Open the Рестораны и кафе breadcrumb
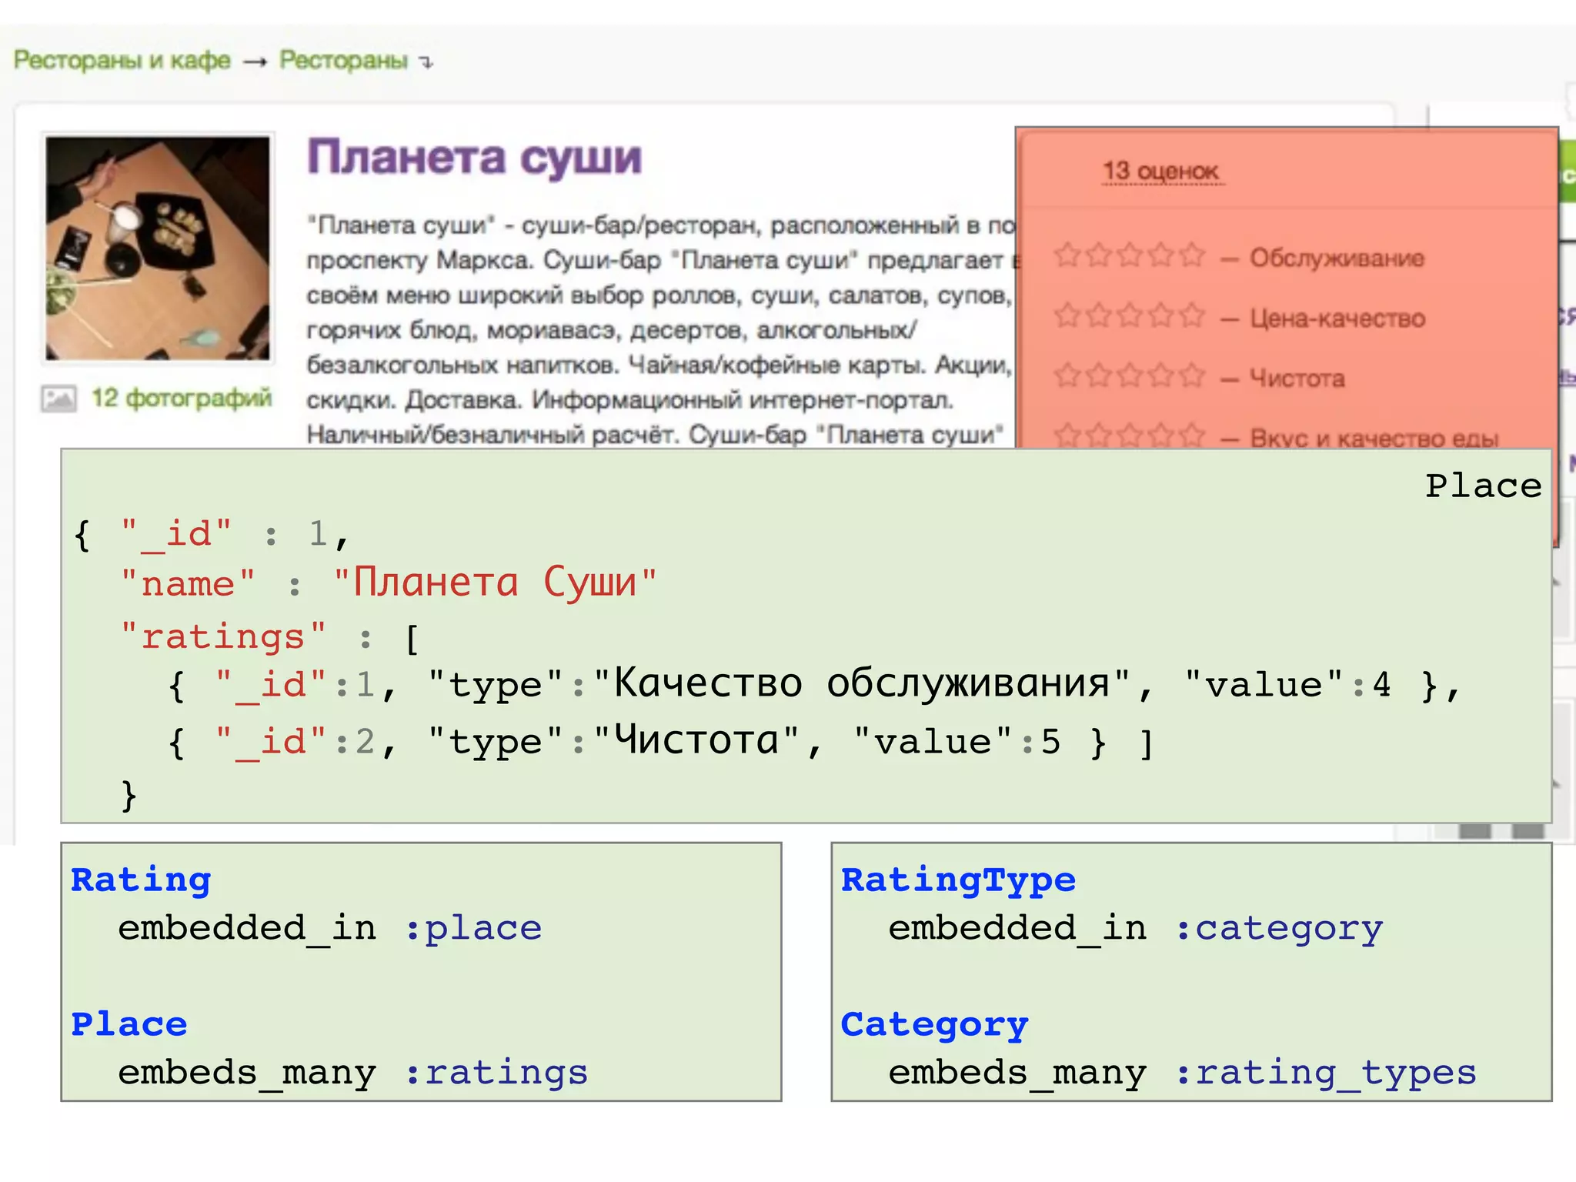Viewport: 1576px width, 1182px height. coord(122,60)
